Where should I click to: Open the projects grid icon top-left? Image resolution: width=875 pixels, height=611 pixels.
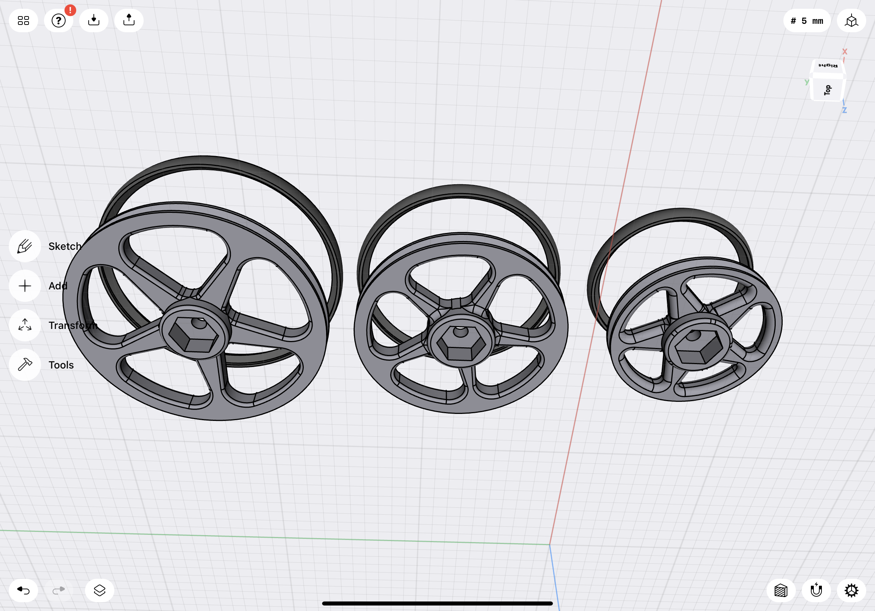(x=23, y=20)
